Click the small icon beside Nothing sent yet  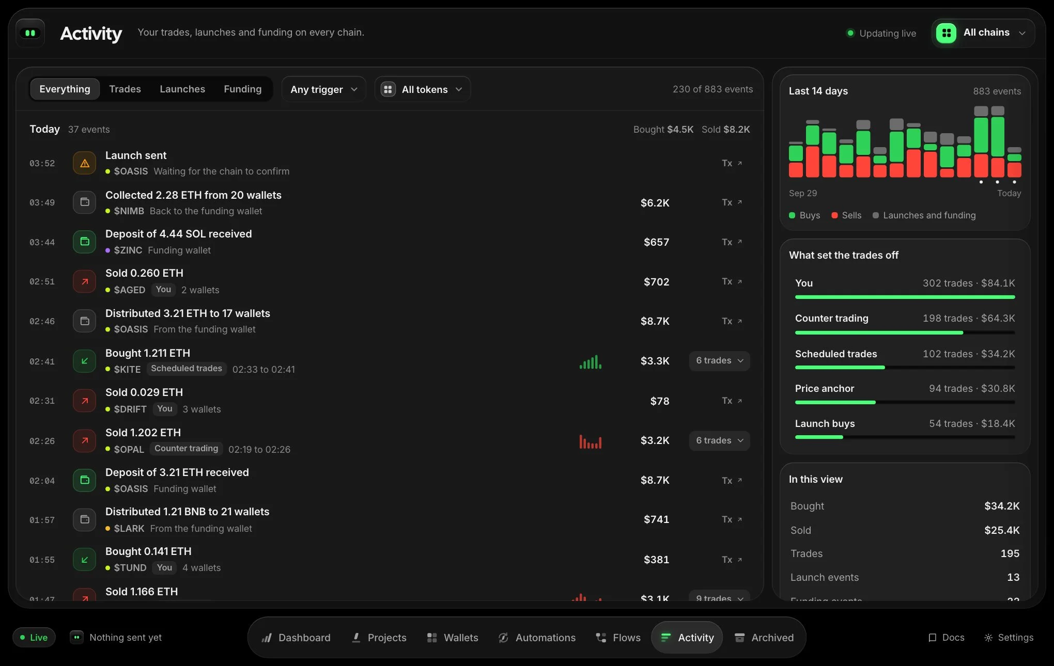pyautogui.click(x=76, y=638)
